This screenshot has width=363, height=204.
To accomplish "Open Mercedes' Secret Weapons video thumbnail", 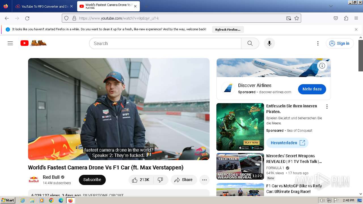I will 240,166.
